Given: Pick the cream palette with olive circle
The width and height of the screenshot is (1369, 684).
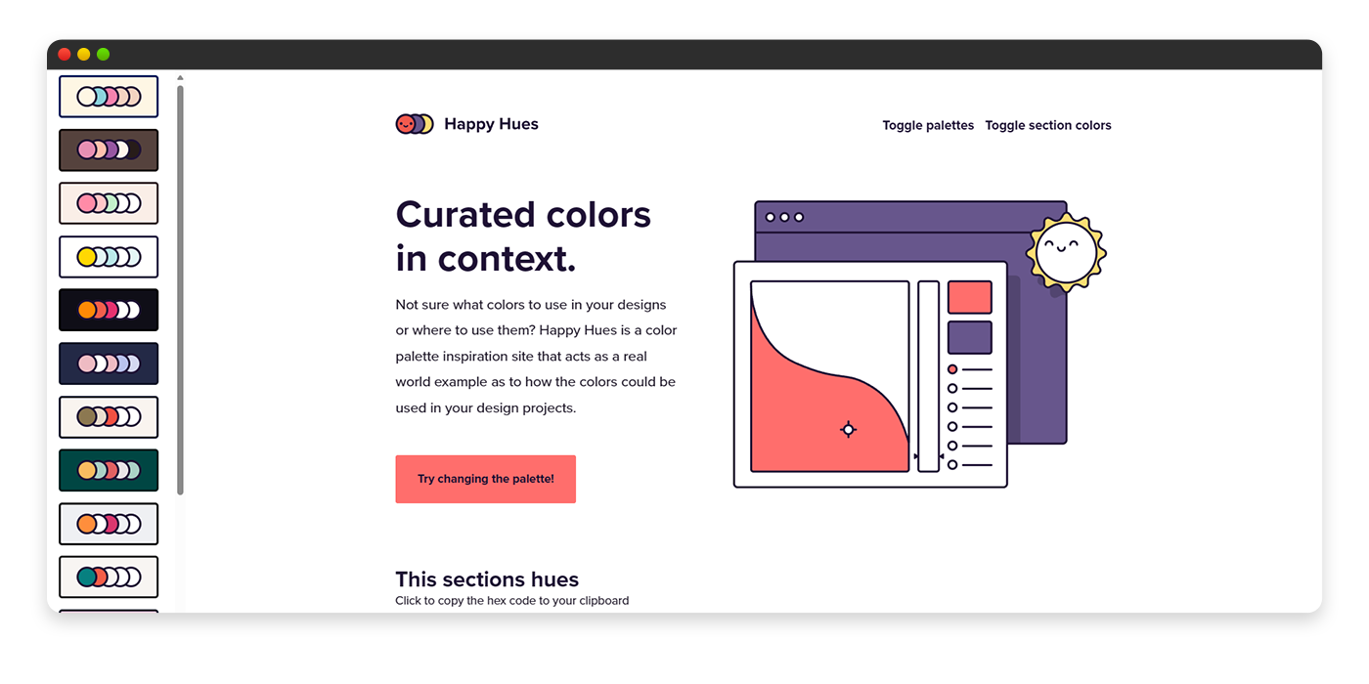Looking at the screenshot, I should [109, 417].
